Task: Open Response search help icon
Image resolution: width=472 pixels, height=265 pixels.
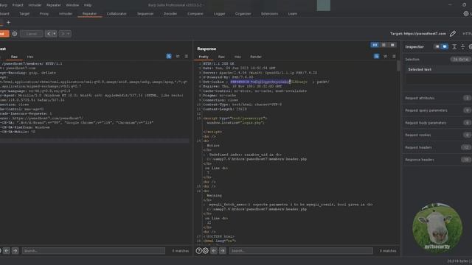Action: [x=198, y=250]
